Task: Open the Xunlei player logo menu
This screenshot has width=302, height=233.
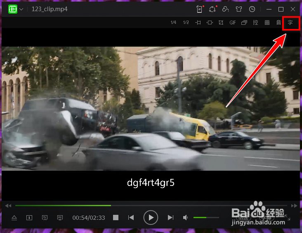Action: tap(13, 9)
